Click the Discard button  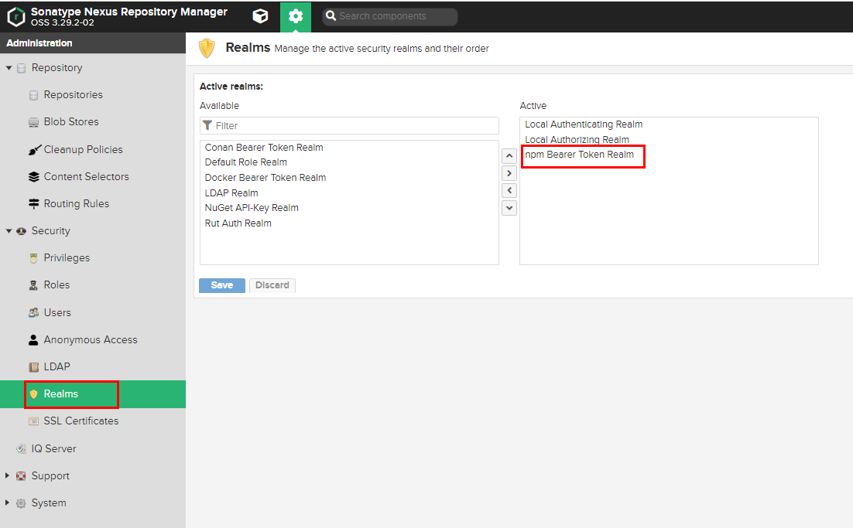[x=272, y=285]
